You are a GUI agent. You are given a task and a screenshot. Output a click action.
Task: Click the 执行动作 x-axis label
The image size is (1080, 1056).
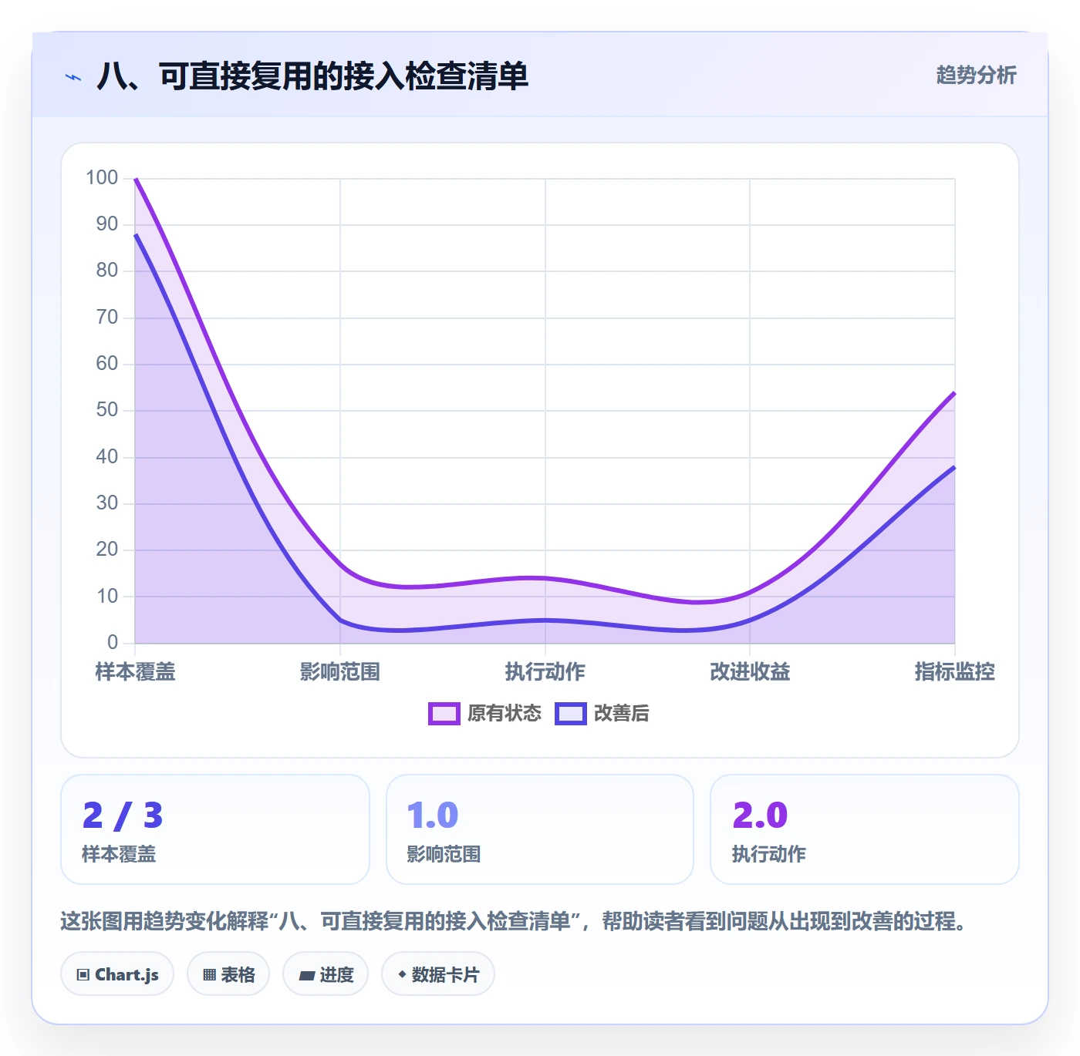(x=545, y=672)
